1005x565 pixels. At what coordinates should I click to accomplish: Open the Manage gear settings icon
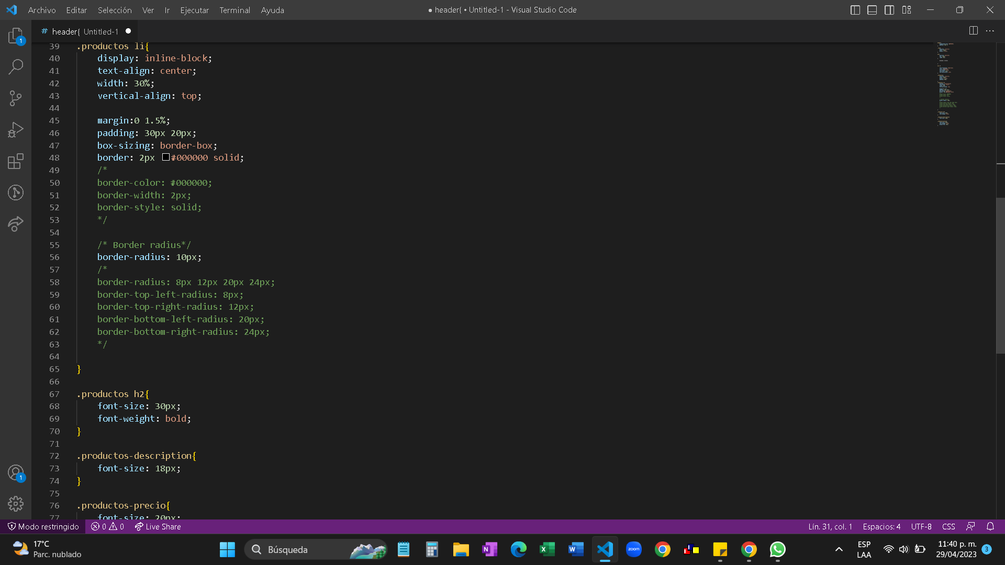pos(16,504)
